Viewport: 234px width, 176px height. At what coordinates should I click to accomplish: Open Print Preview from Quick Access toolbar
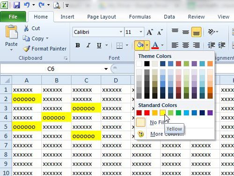[x=57, y=6]
